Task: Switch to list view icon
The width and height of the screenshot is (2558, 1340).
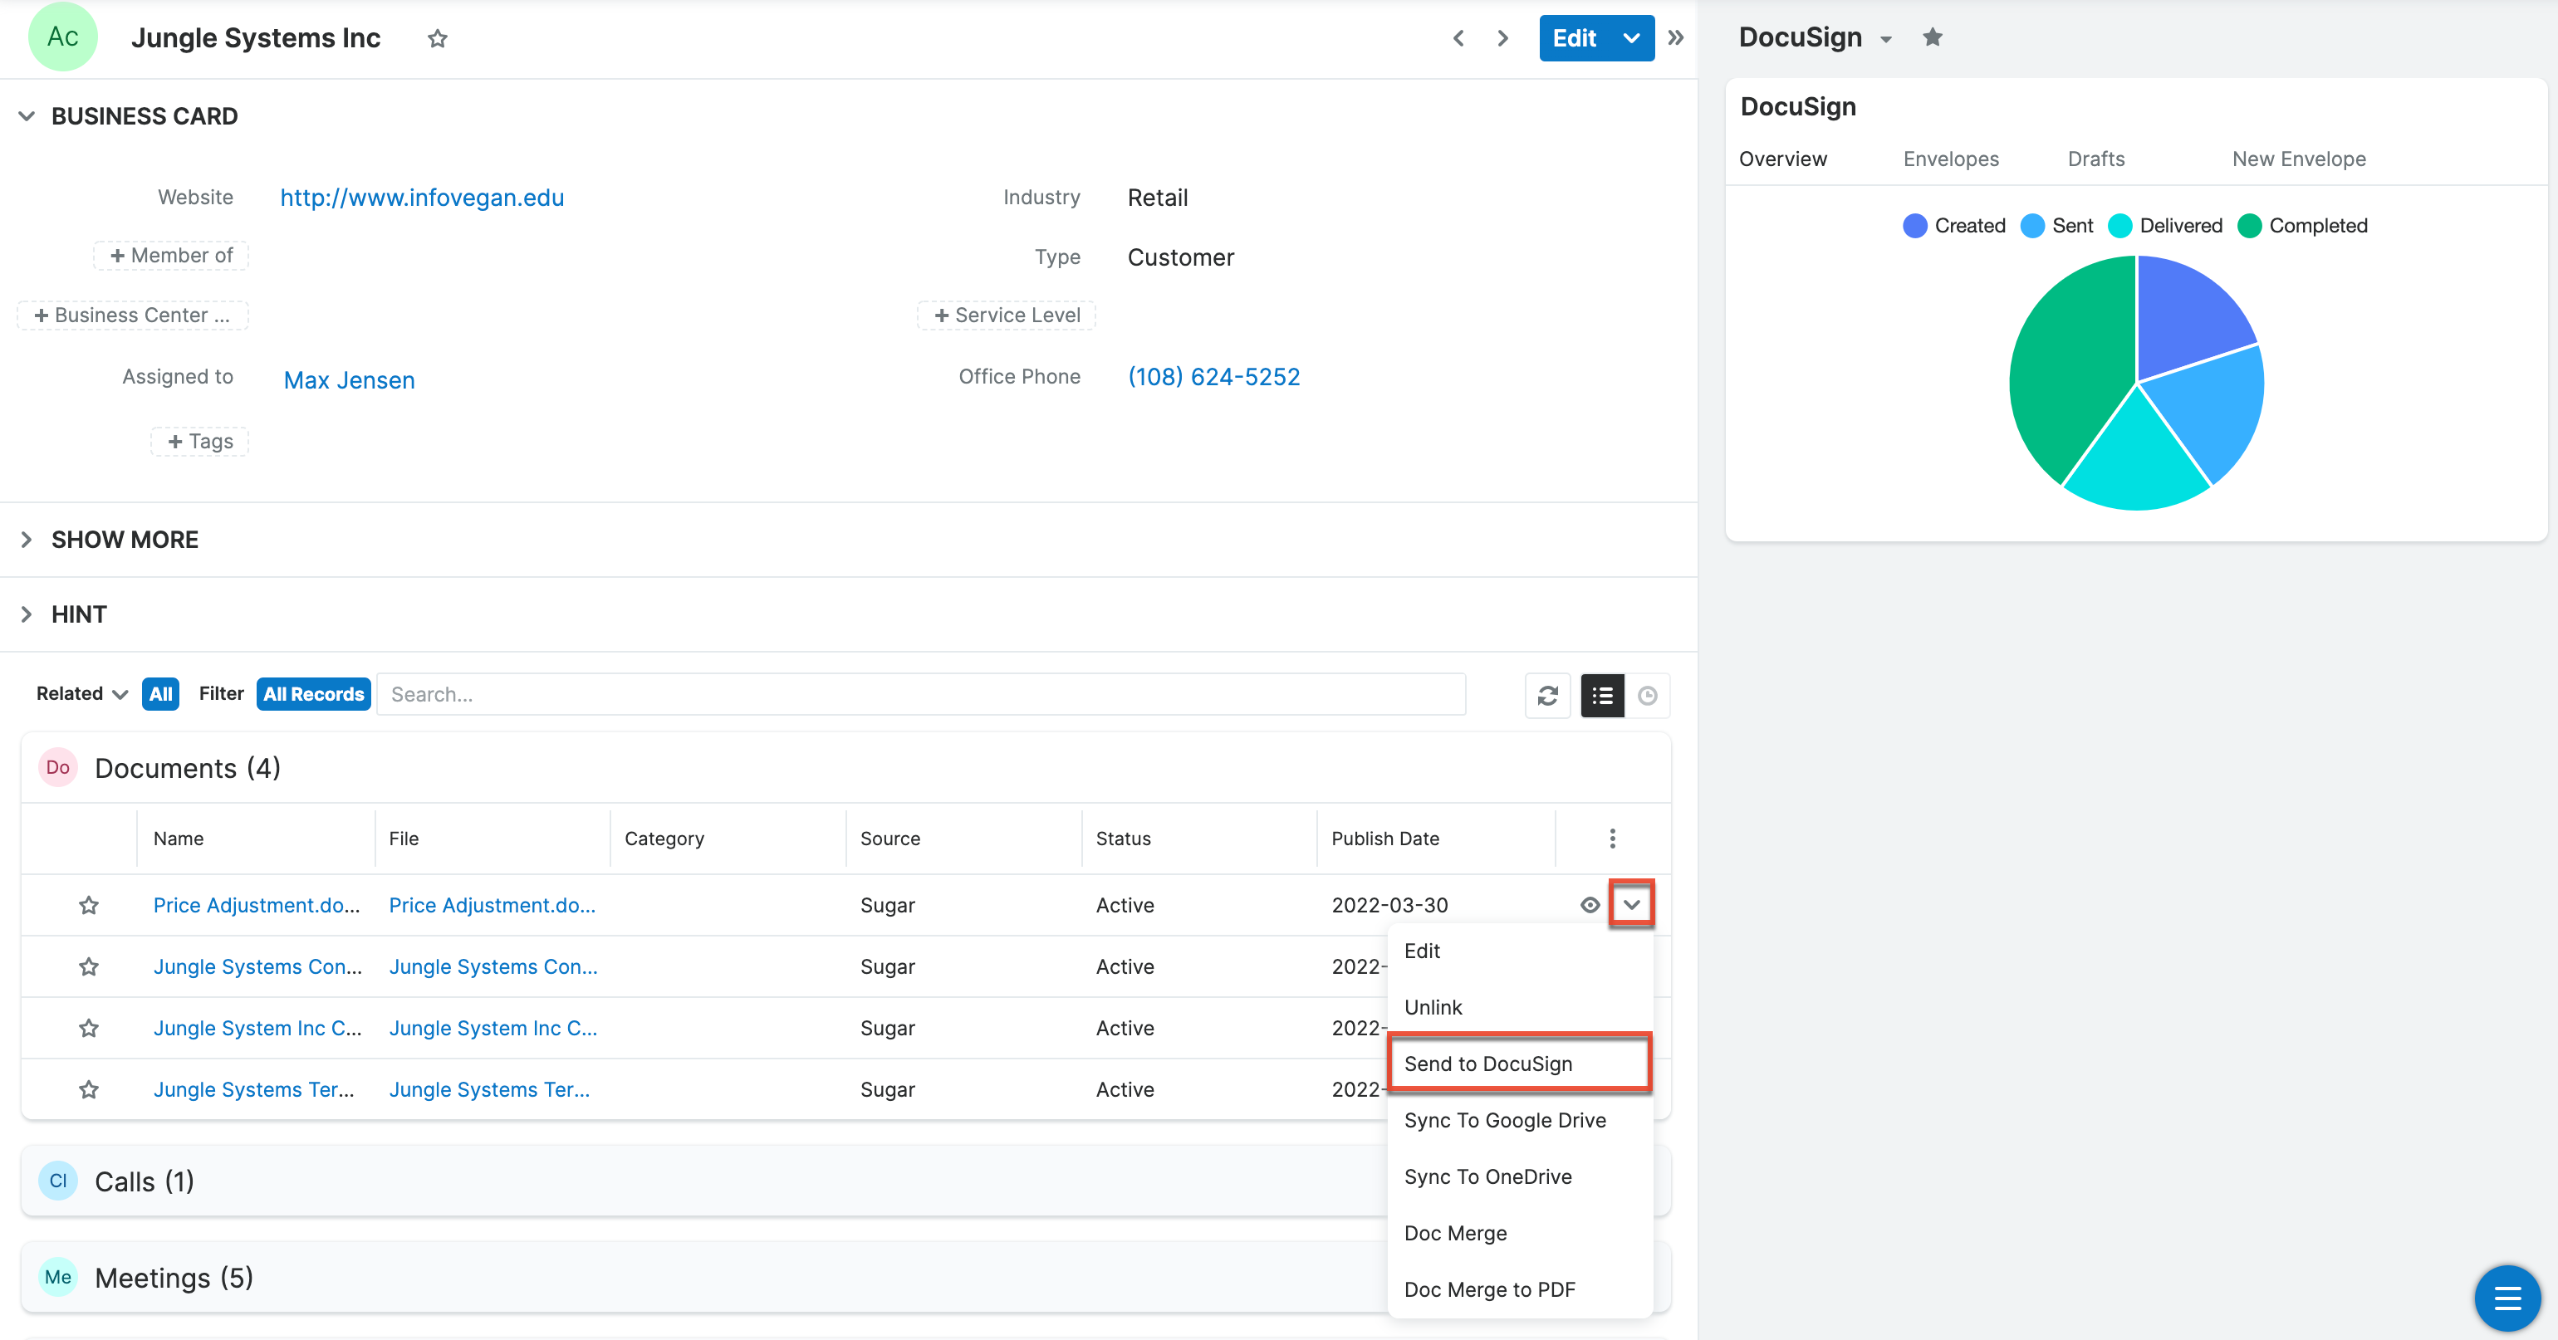Action: 1602,696
